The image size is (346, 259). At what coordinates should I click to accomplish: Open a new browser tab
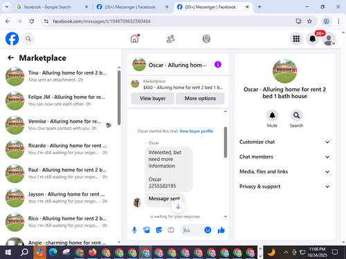coord(259,7)
